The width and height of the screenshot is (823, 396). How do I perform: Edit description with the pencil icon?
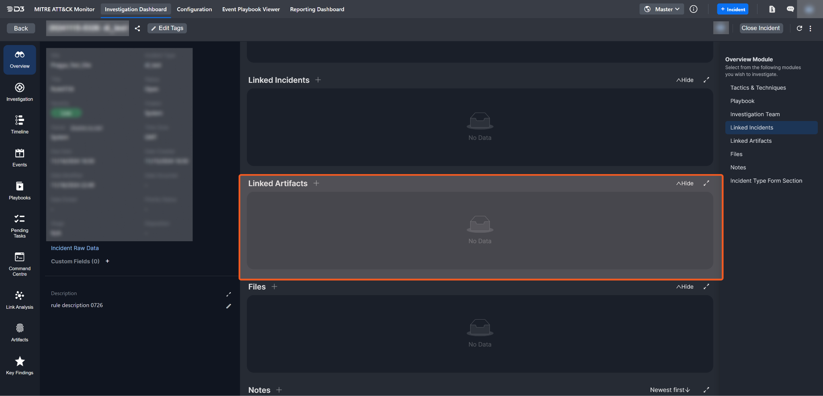[229, 306]
